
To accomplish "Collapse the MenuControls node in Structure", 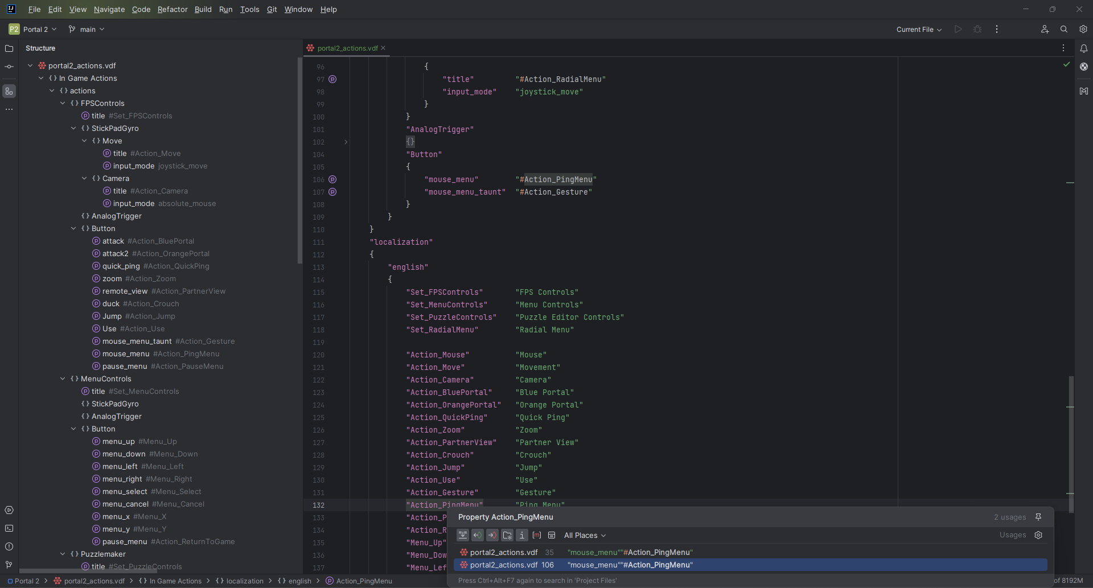I will click(63, 379).
